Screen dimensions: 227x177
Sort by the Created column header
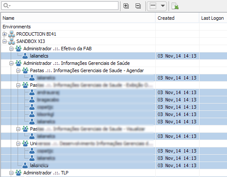pos(177,18)
